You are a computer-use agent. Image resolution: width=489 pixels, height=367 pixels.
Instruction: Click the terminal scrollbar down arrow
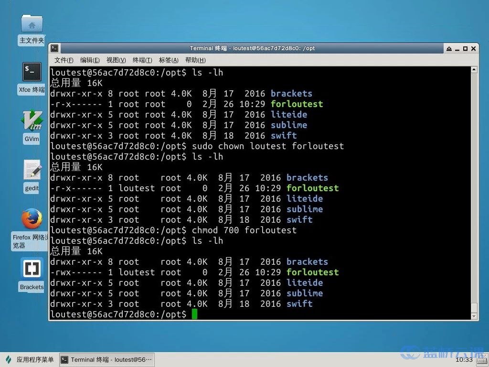point(474,316)
